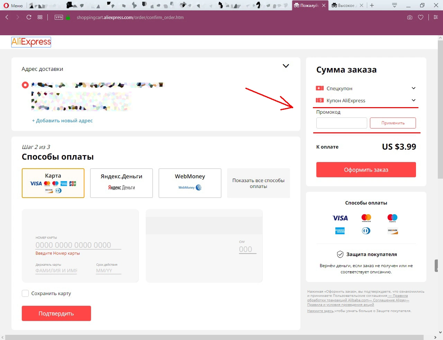Click the Оформить заказ button
The width and height of the screenshot is (443, 340).
click(x=366, y=170)
